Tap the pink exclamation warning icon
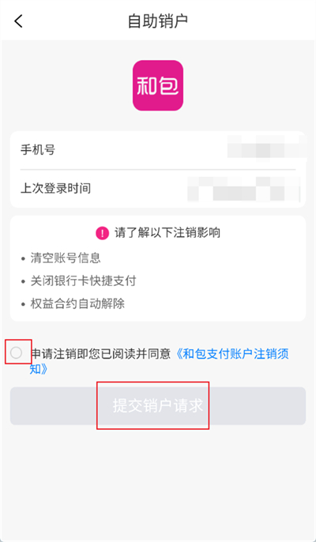This screenshot has height=542, width=316. [102, 233]
